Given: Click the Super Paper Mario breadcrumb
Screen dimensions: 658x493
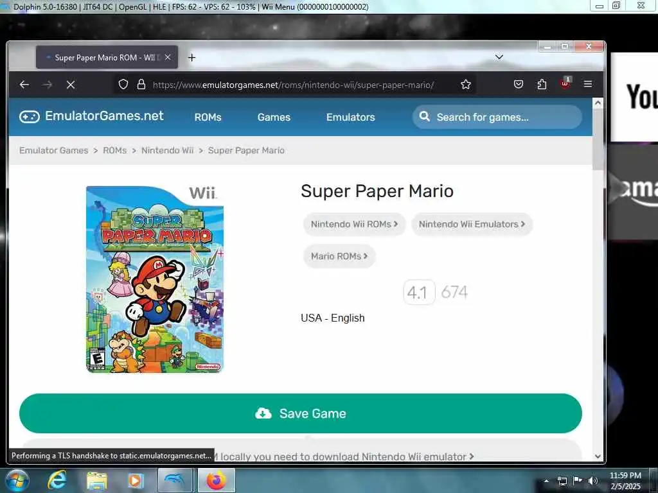Looking at the screenshot, I should coord(246,150).
